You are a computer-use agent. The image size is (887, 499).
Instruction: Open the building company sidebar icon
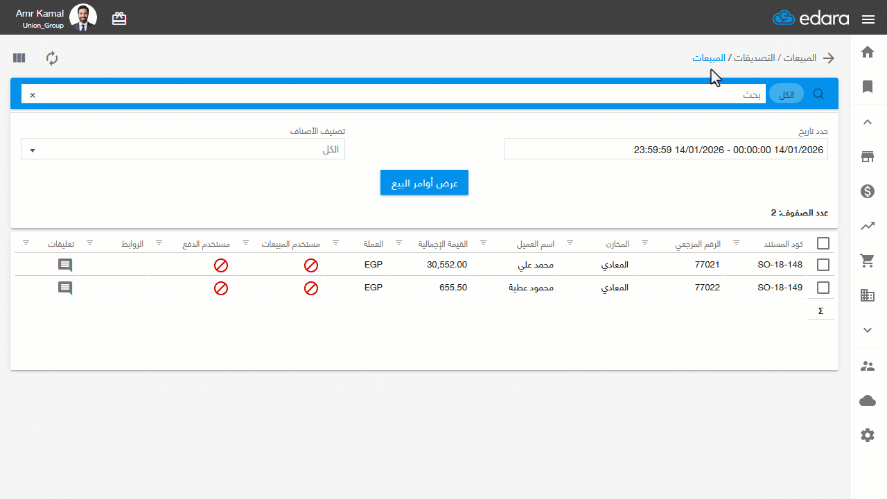click(x=868, y=295)
